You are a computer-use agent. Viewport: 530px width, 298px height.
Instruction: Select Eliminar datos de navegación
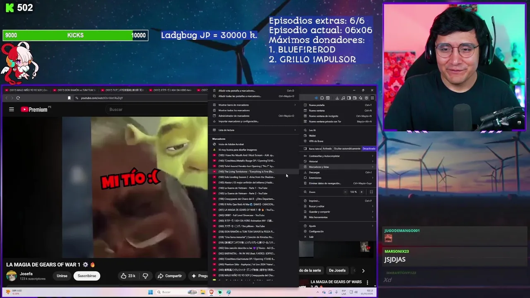338,183
